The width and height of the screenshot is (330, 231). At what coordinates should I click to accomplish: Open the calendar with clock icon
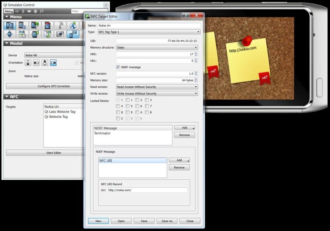[x=22, y=34]
